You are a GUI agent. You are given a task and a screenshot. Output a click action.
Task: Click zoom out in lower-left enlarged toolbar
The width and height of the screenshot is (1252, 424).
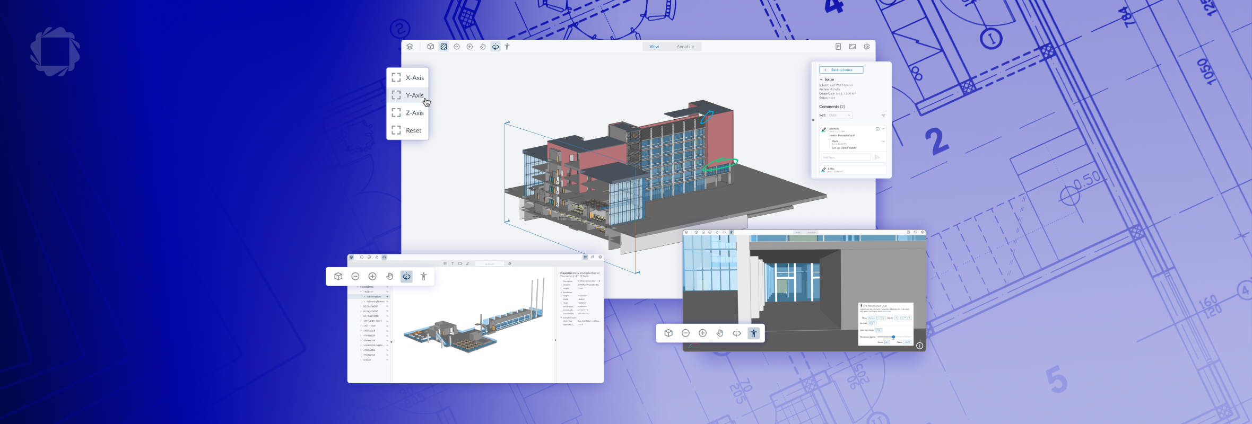coord(355,276)
